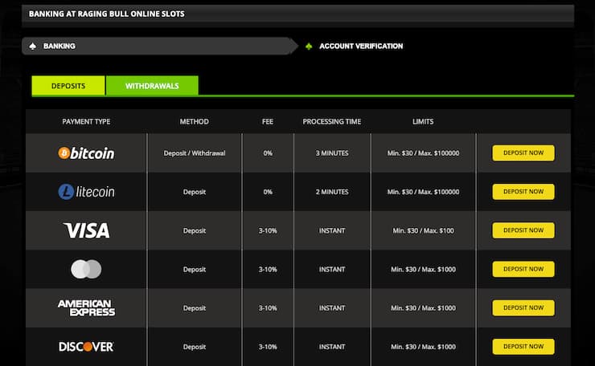Click the Processing Time column header

331,122
